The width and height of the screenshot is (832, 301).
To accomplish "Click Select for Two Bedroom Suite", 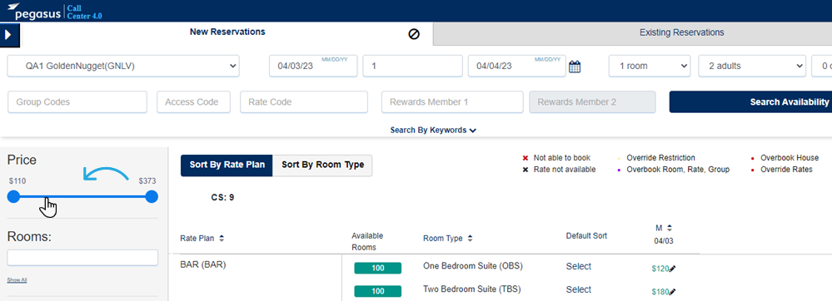I will click(578, 290).
